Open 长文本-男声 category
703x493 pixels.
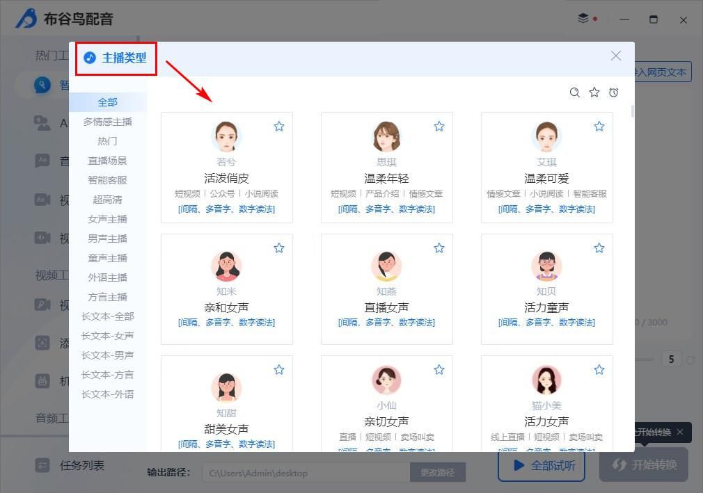[108, 355]
